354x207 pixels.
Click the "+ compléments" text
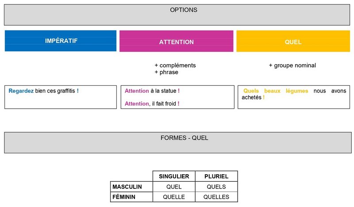175,65
